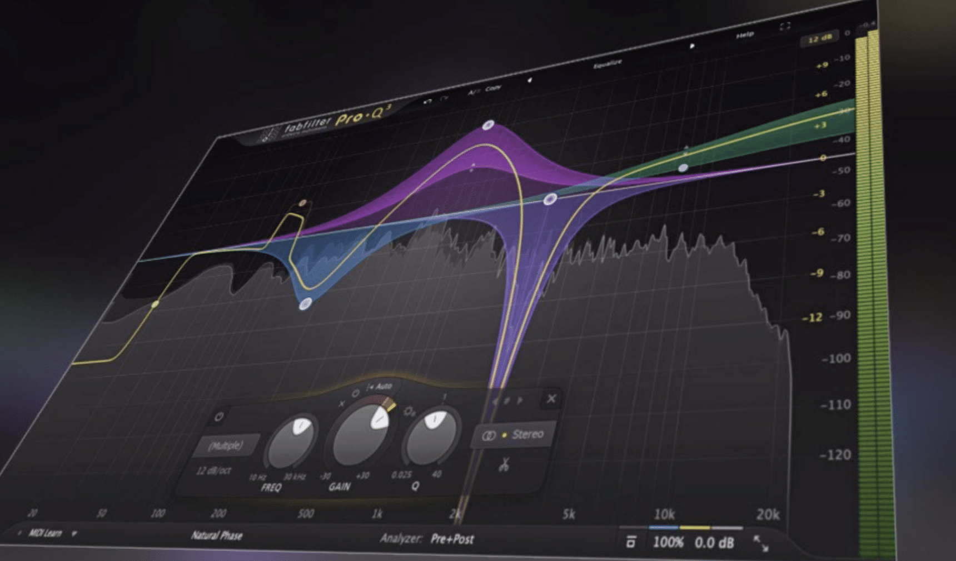Click the 1k frequency label
The image size is (956, 561).
coord(377,514)
